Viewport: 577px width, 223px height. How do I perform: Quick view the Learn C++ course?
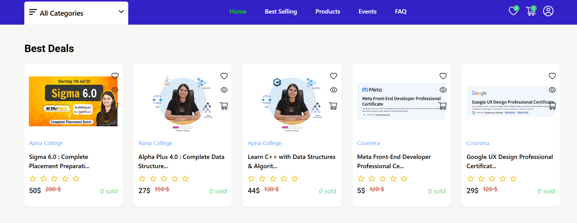334,90
